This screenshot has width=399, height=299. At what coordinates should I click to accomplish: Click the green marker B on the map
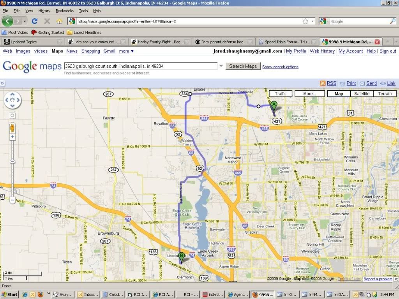pyautogui.click(x=181, y=257)
